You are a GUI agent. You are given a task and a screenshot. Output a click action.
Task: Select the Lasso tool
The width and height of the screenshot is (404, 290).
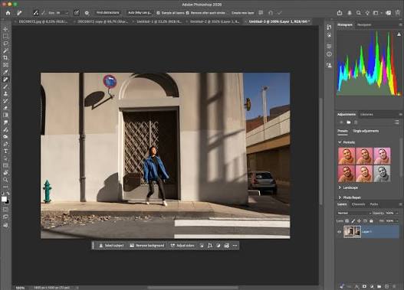pos(5,44)
